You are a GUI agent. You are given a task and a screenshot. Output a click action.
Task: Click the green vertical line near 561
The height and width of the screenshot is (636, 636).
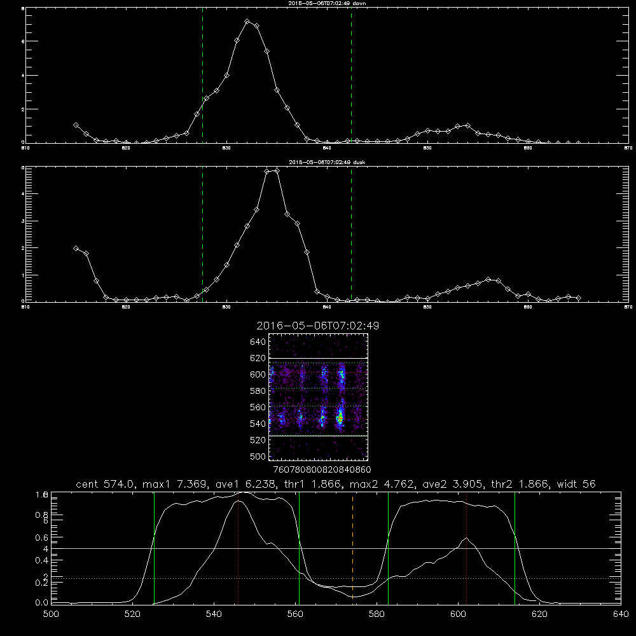[x=300, y=548]
